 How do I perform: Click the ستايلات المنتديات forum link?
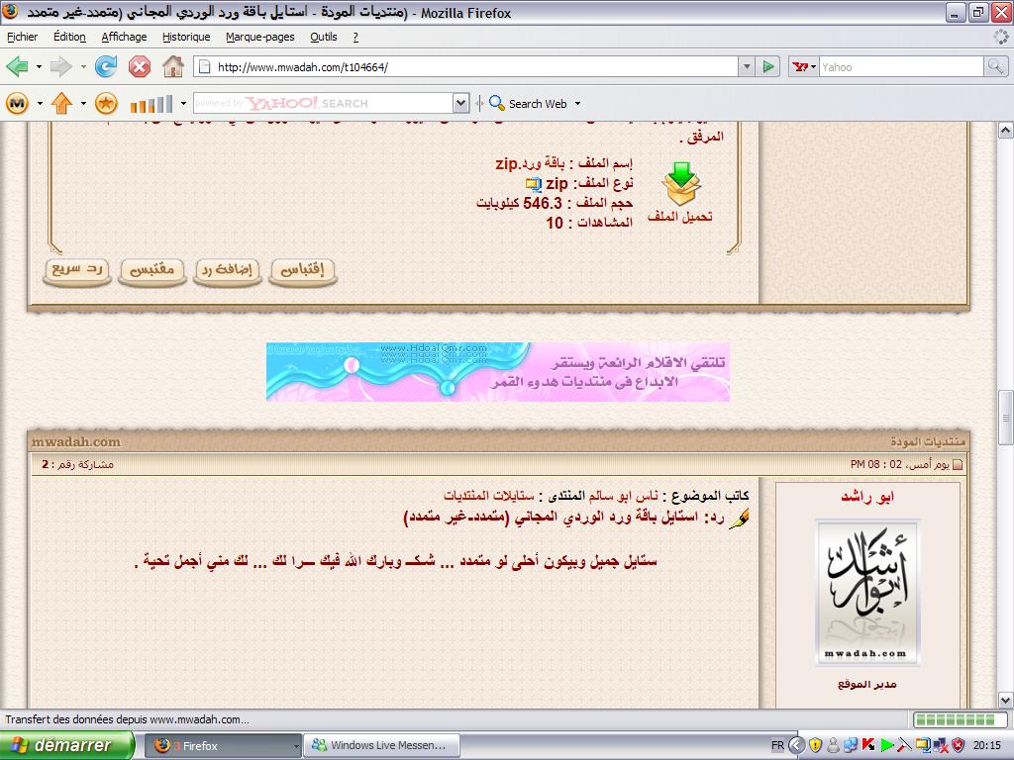[x=489, y=495]
